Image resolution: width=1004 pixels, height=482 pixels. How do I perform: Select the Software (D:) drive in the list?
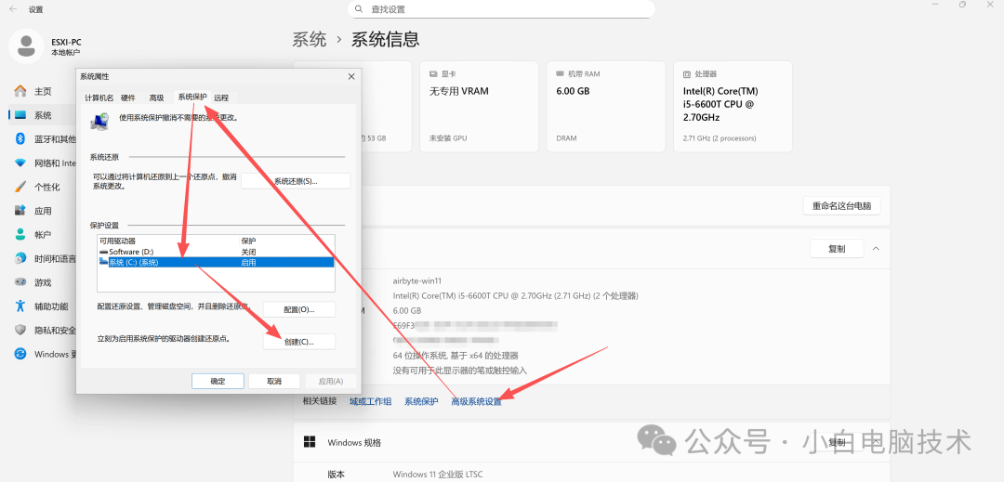coord(131,252)
